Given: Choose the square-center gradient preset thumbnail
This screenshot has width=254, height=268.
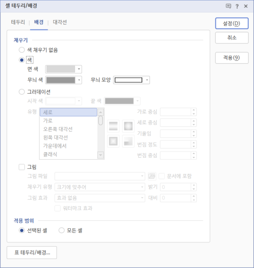Looking at the screenshot, I should pos(113,141).
